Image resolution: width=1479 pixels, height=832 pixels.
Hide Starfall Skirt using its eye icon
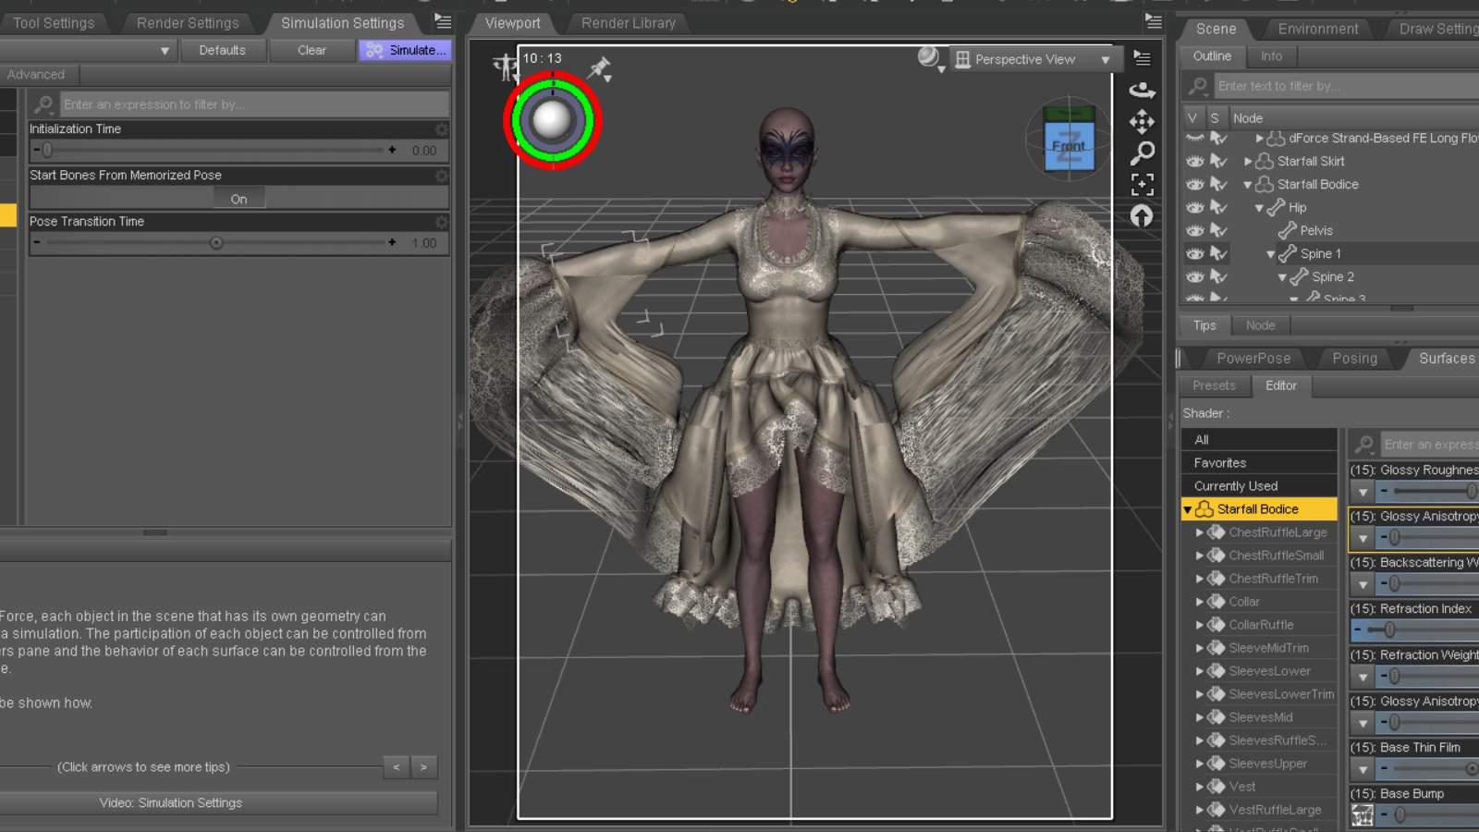pyautogui.click(x=1194, y=161)
